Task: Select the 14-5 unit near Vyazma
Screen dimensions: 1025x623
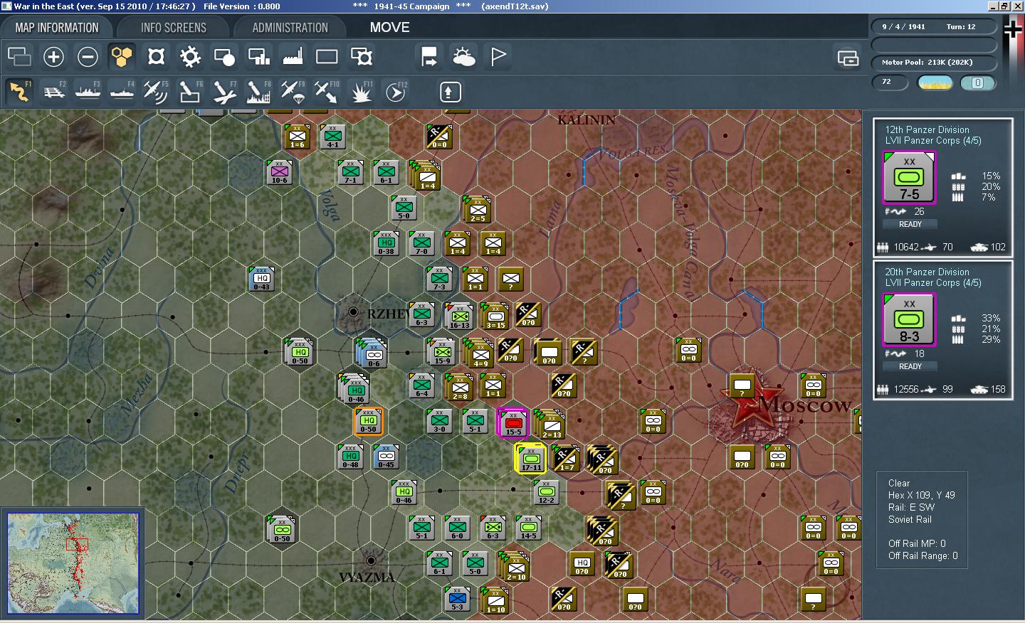Action: [x=528, y=528]
